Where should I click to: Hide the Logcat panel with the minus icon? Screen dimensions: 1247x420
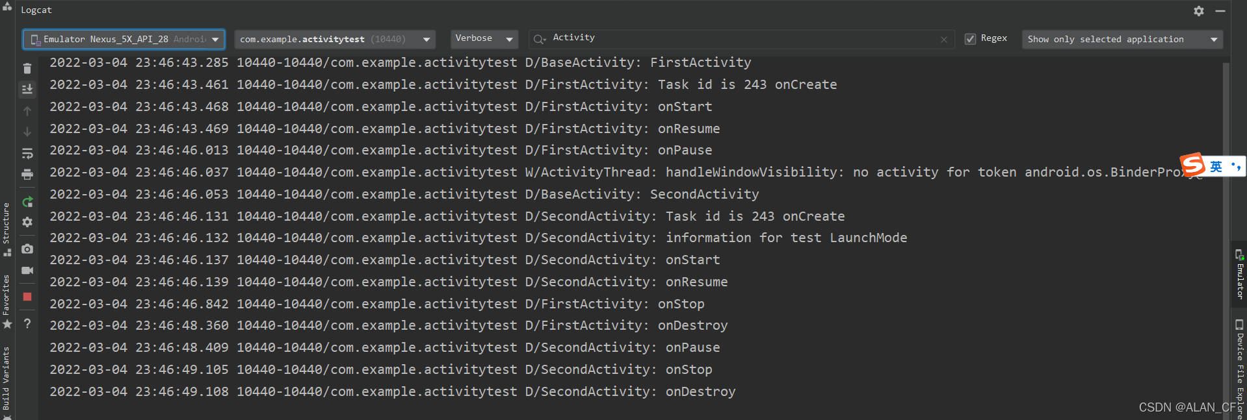tap(1220, 11)
